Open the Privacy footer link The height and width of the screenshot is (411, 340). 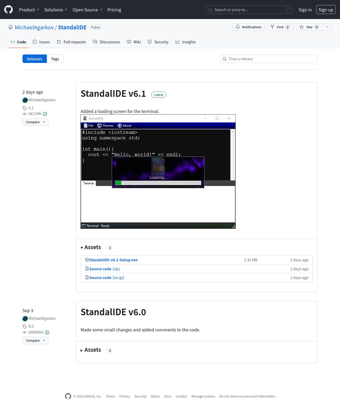(124, 396)
